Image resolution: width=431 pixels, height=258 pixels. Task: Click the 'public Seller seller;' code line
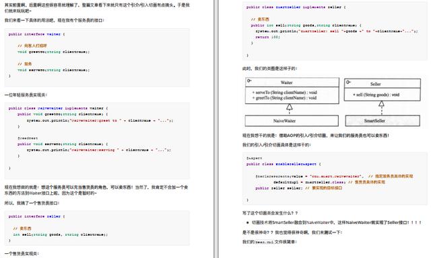tap(298, 188)
